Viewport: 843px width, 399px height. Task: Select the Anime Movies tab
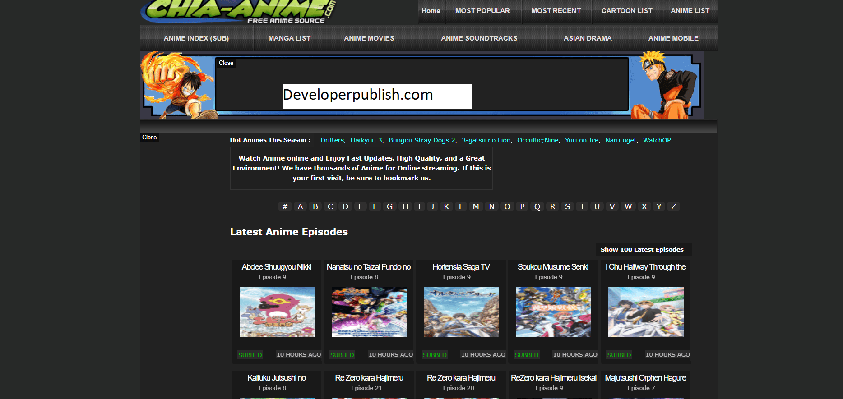[x=369, y=38]
